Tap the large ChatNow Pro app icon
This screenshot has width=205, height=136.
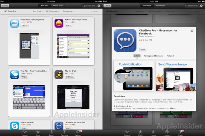point(125,40)
